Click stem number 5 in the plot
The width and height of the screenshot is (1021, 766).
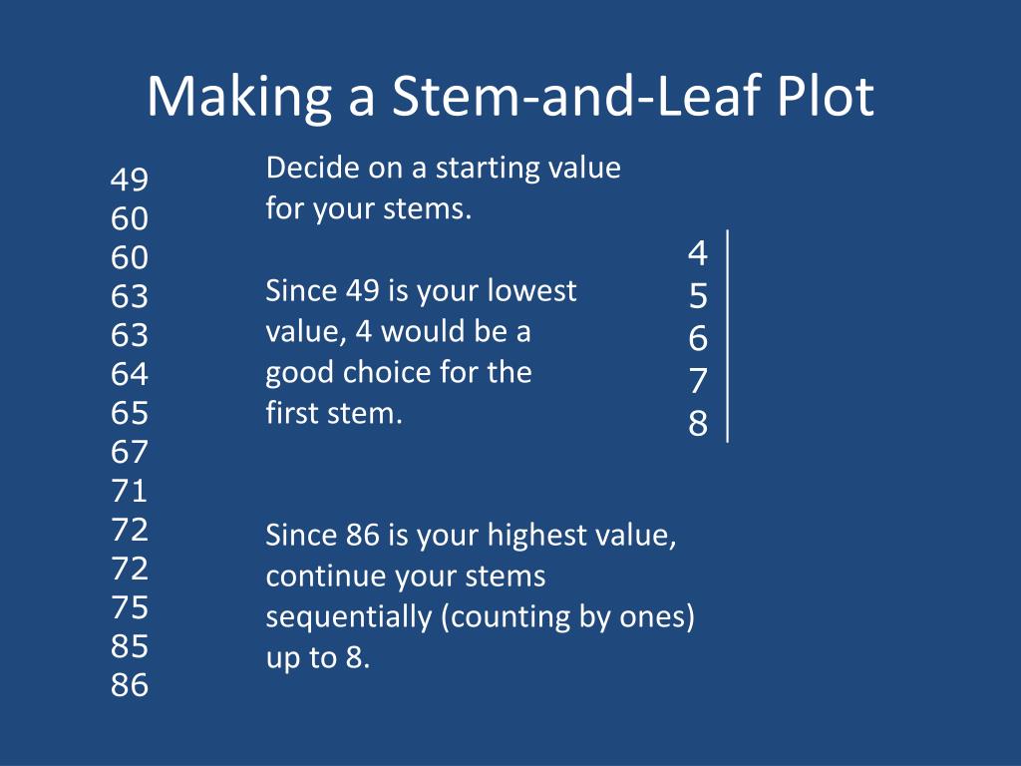pyautogui.click(x=698, y=295)
